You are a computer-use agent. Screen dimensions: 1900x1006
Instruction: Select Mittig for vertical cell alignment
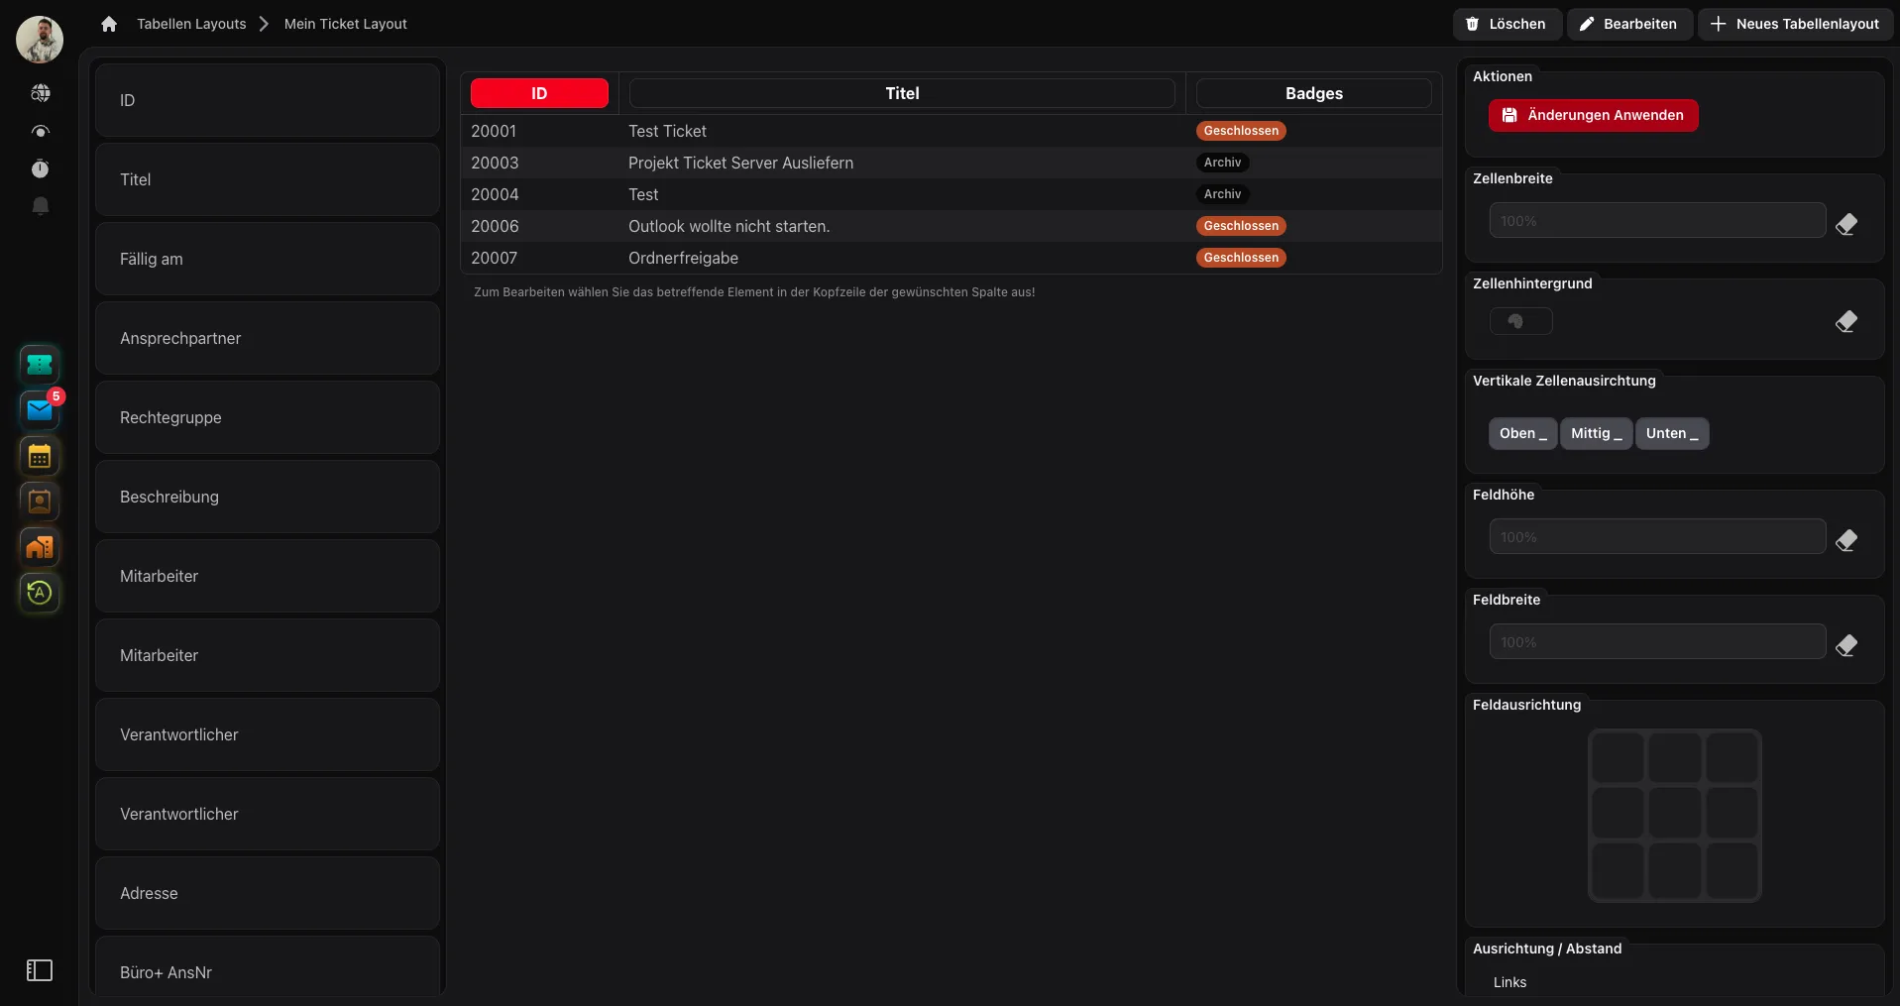[1596, 433]
